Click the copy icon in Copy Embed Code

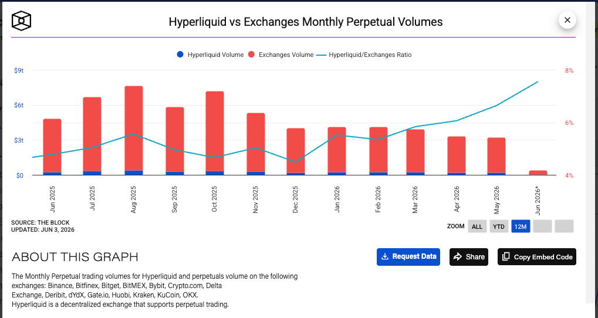point(506,256)
